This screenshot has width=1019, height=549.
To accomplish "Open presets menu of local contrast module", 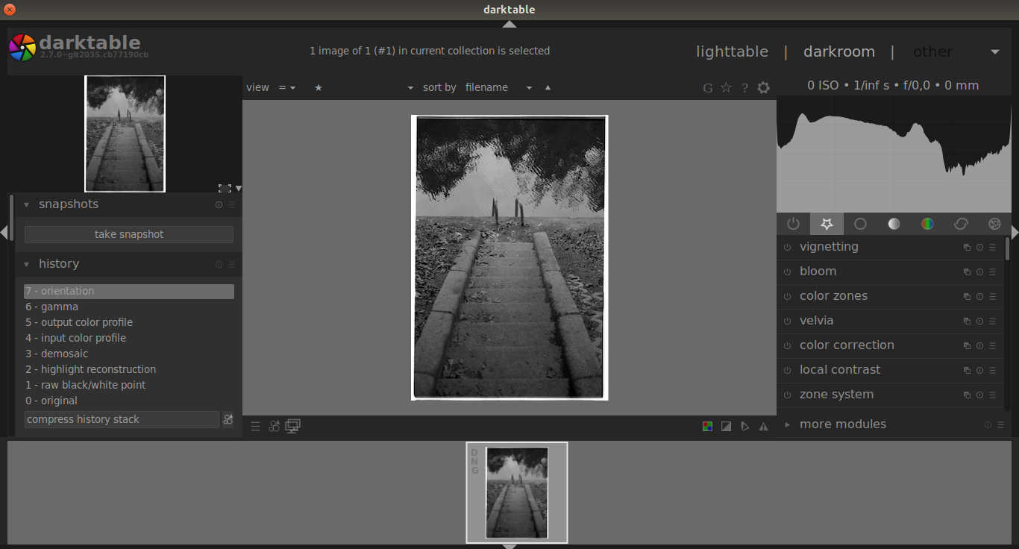I will [992, 371].
